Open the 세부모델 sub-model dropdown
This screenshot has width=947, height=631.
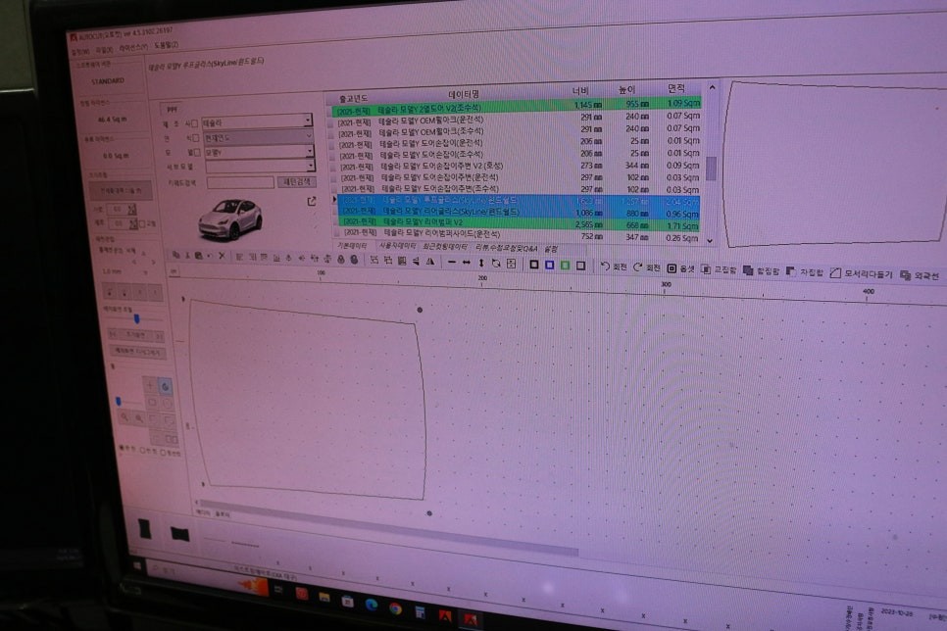click(309, 166)
